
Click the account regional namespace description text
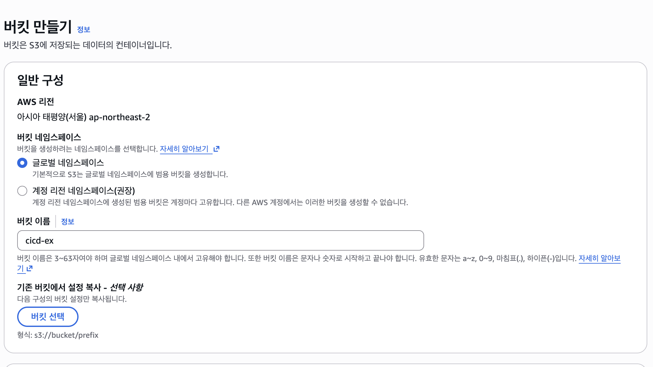(220, 202)
